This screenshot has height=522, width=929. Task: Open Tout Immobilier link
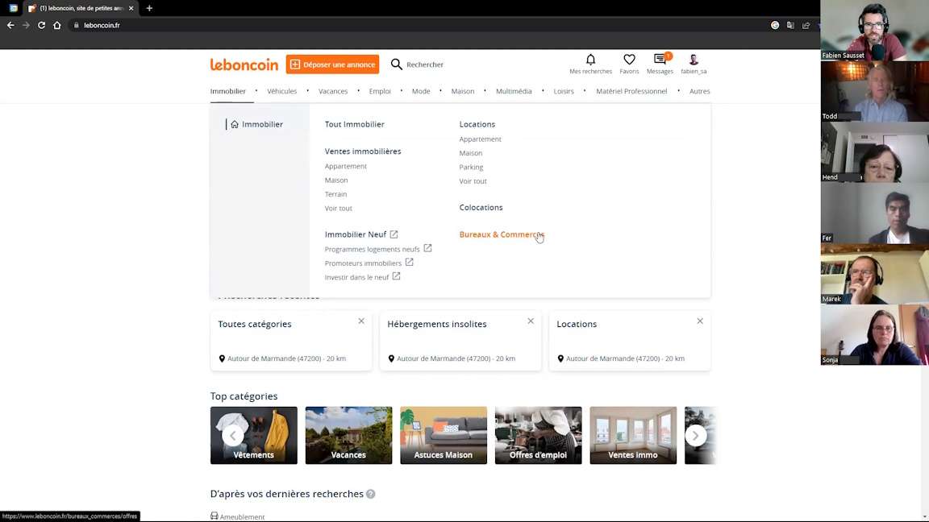coord(354,124)
